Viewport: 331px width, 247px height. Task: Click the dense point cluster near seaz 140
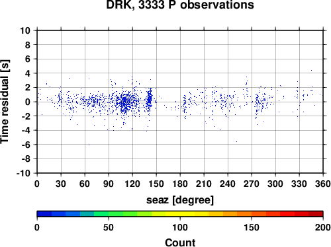point(150,99)
